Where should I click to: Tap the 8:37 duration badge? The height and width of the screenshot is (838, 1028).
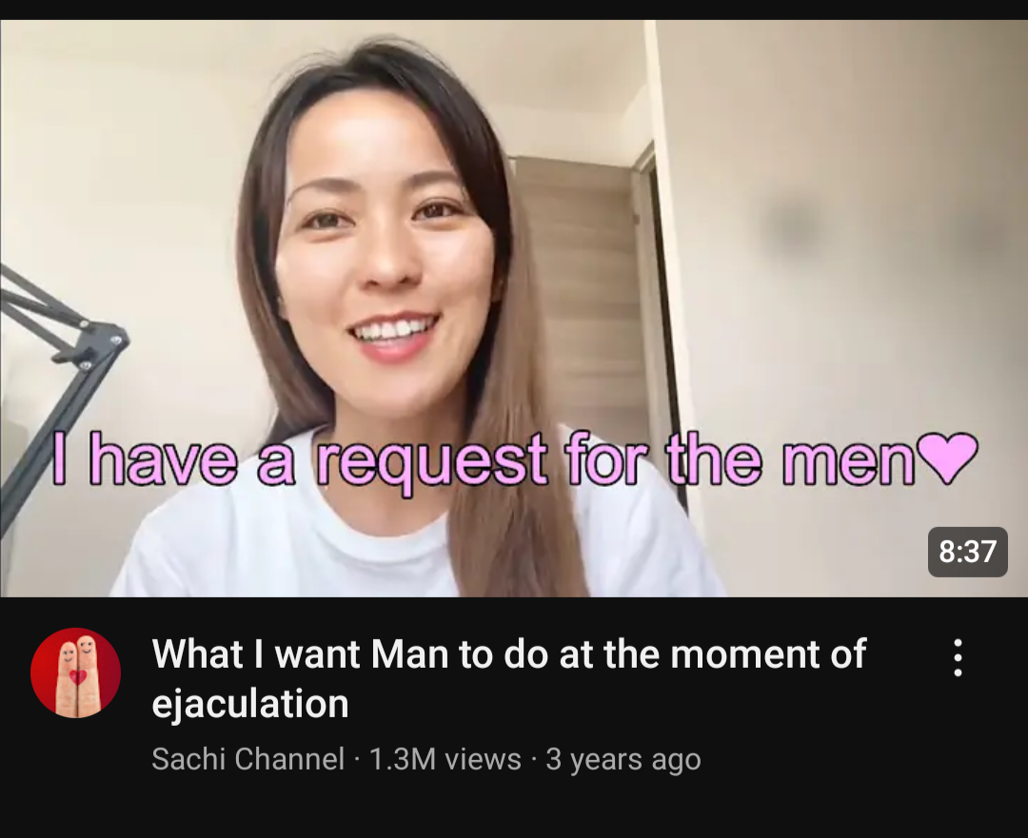[x=968, y=552]
